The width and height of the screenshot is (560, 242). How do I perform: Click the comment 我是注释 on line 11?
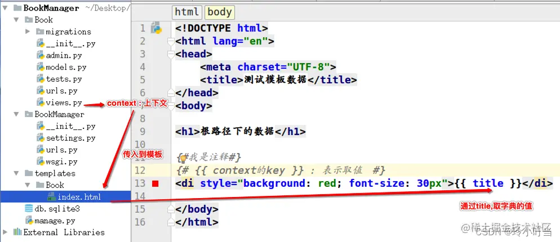(x=209, y=158)
